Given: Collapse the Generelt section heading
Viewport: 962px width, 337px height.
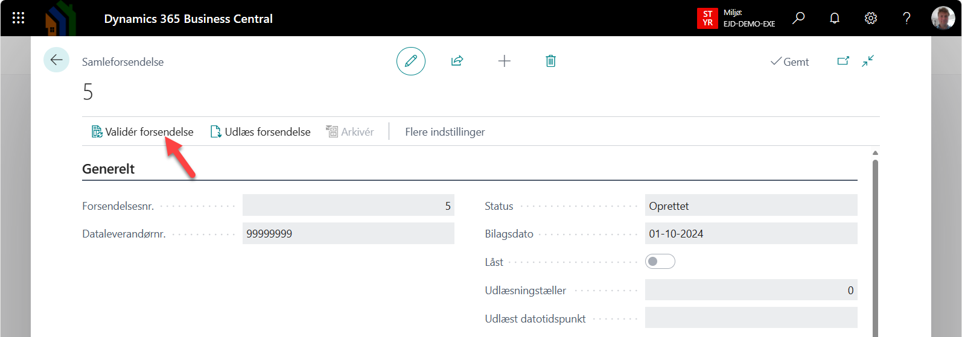Looking at the screenshot, I should (109, 169).
